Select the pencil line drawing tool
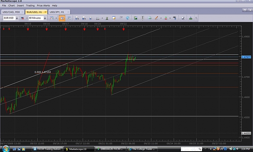The image size is (253, 152). 156,18
